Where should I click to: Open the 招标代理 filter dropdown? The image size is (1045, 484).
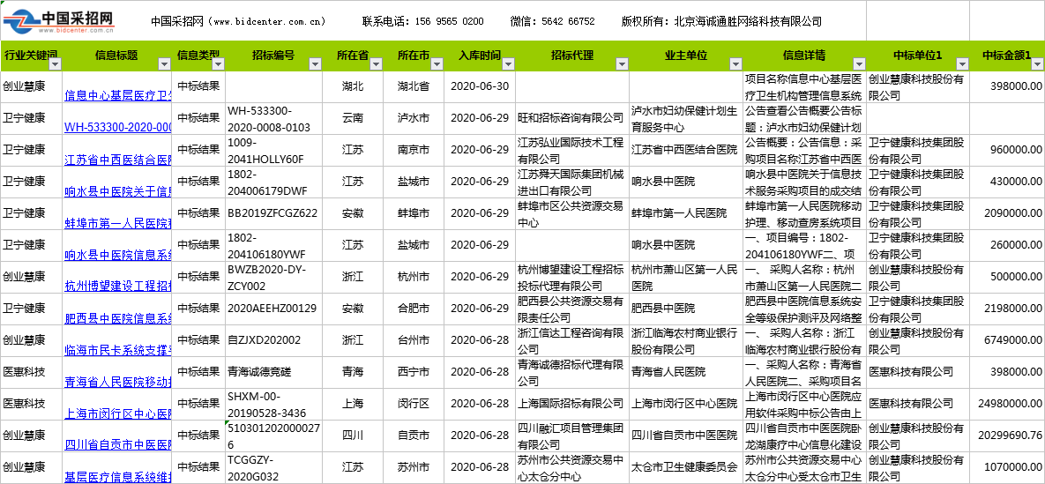(621, 64)
